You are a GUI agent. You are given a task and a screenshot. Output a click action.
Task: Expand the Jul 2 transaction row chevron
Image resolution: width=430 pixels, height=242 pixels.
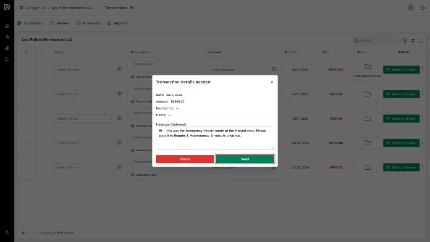(26, 70)
